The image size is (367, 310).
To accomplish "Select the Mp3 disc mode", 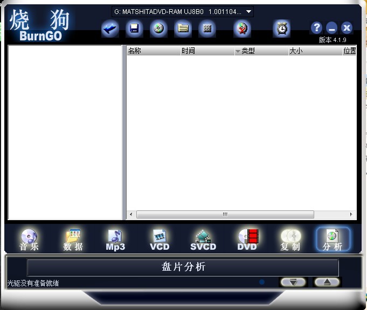I will pos(115,240).
